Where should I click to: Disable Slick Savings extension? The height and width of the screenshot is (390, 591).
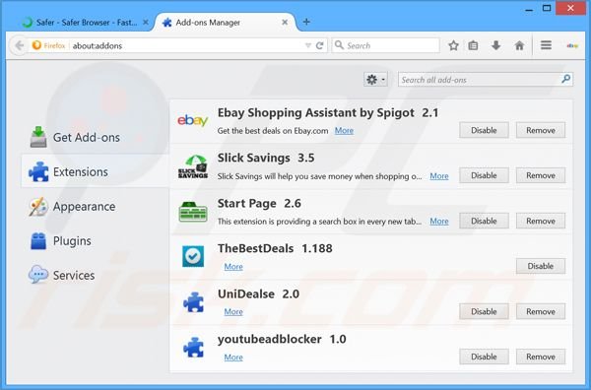(x=484, y=175)
